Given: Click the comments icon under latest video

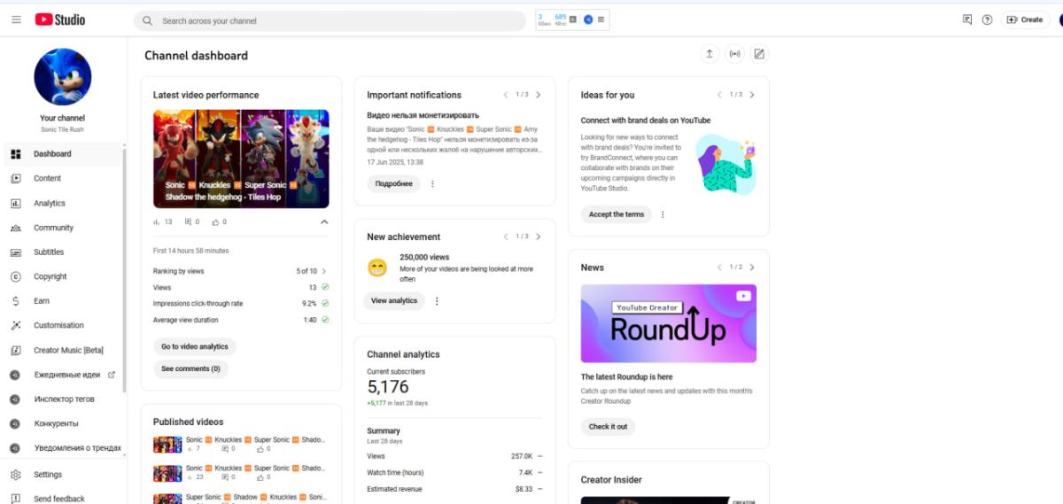Looking at the screenshot, I should tap(188, 222).
